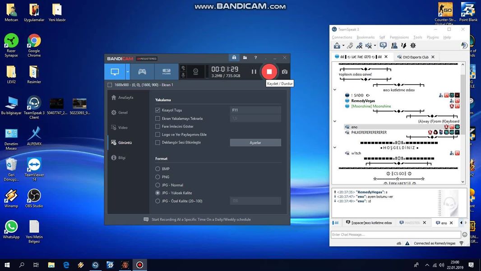
Task: Select user w1tch in channel tree
Action: coord(356,153)
